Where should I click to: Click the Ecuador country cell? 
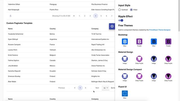click(53, 71)
